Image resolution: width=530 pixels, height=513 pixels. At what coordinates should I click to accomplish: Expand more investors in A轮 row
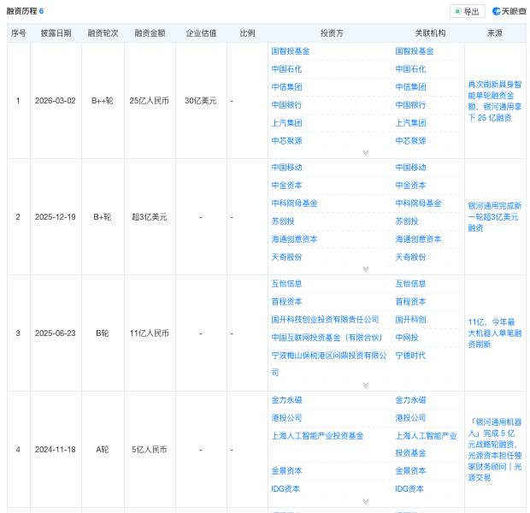(x=365, y=502)
